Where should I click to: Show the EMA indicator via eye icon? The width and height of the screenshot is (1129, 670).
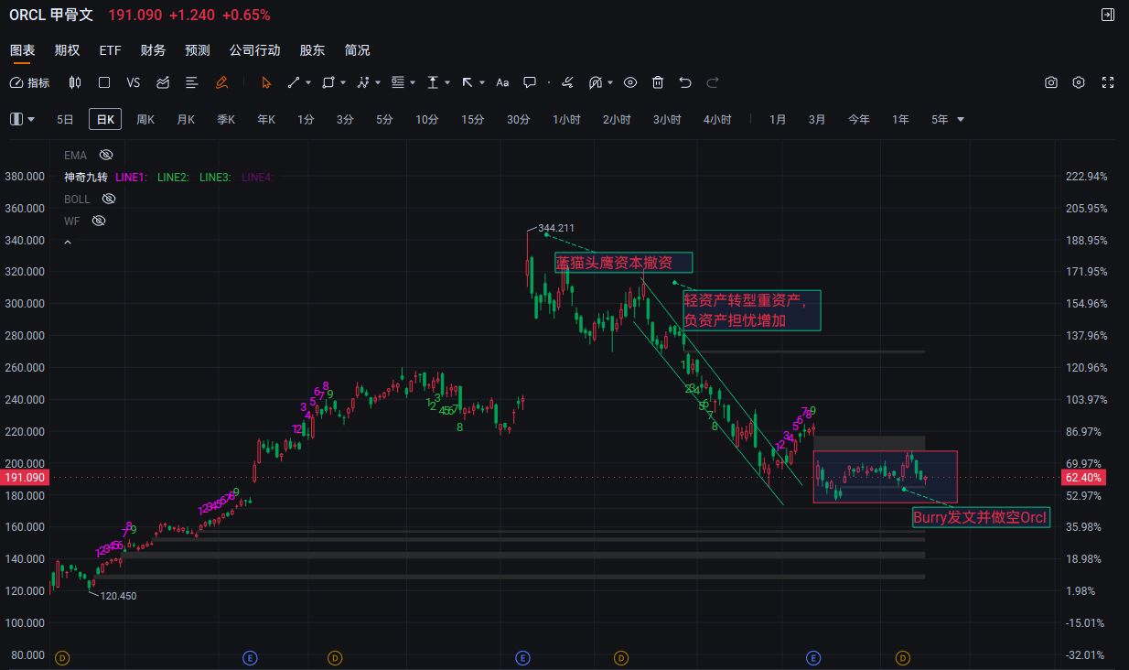pos(106,155)
